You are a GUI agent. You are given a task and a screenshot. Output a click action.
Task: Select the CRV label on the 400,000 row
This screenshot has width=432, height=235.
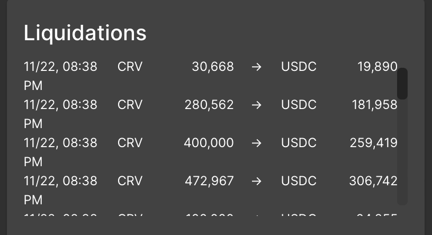[x=130, y=143]
